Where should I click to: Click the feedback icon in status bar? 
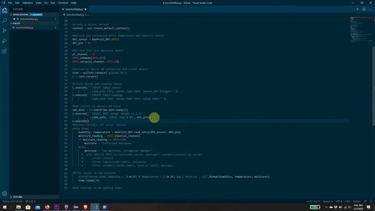[365, 202]
